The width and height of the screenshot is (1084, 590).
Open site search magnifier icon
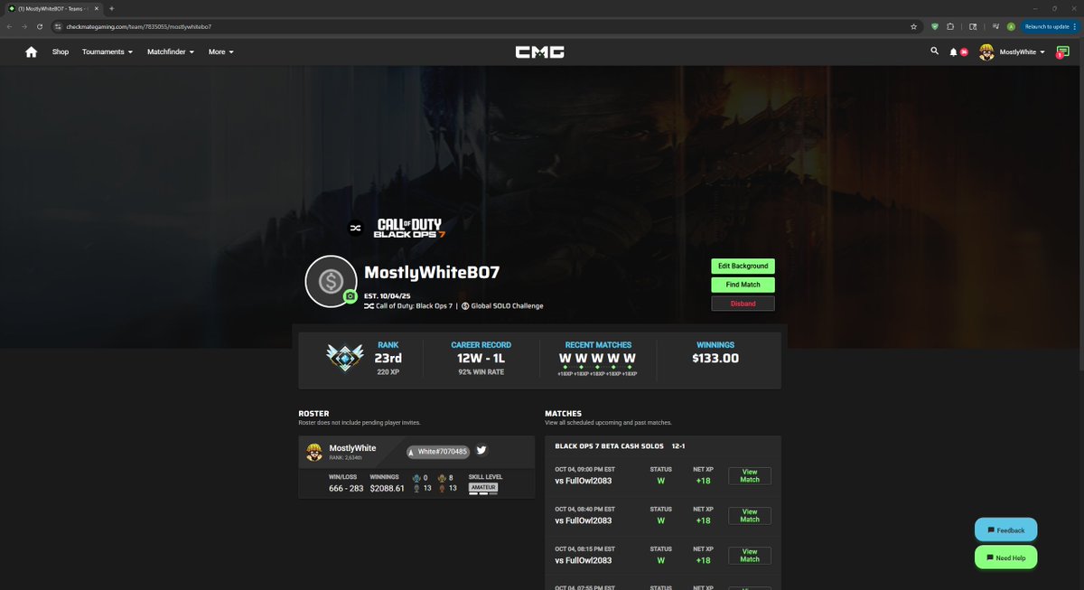(x=935, y=52)
